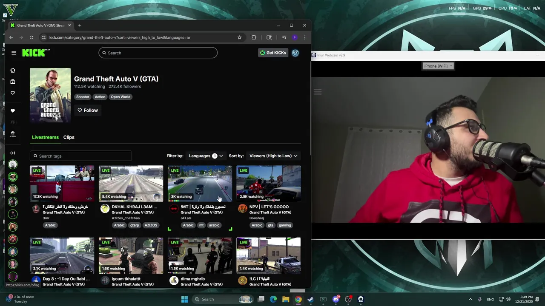
Task: Open Chrome three-dot menu
Action: [304, 37]
